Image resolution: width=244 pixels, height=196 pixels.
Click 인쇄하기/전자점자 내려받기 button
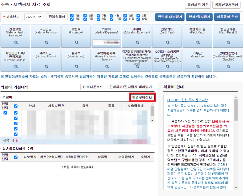(x=130, y=87)
